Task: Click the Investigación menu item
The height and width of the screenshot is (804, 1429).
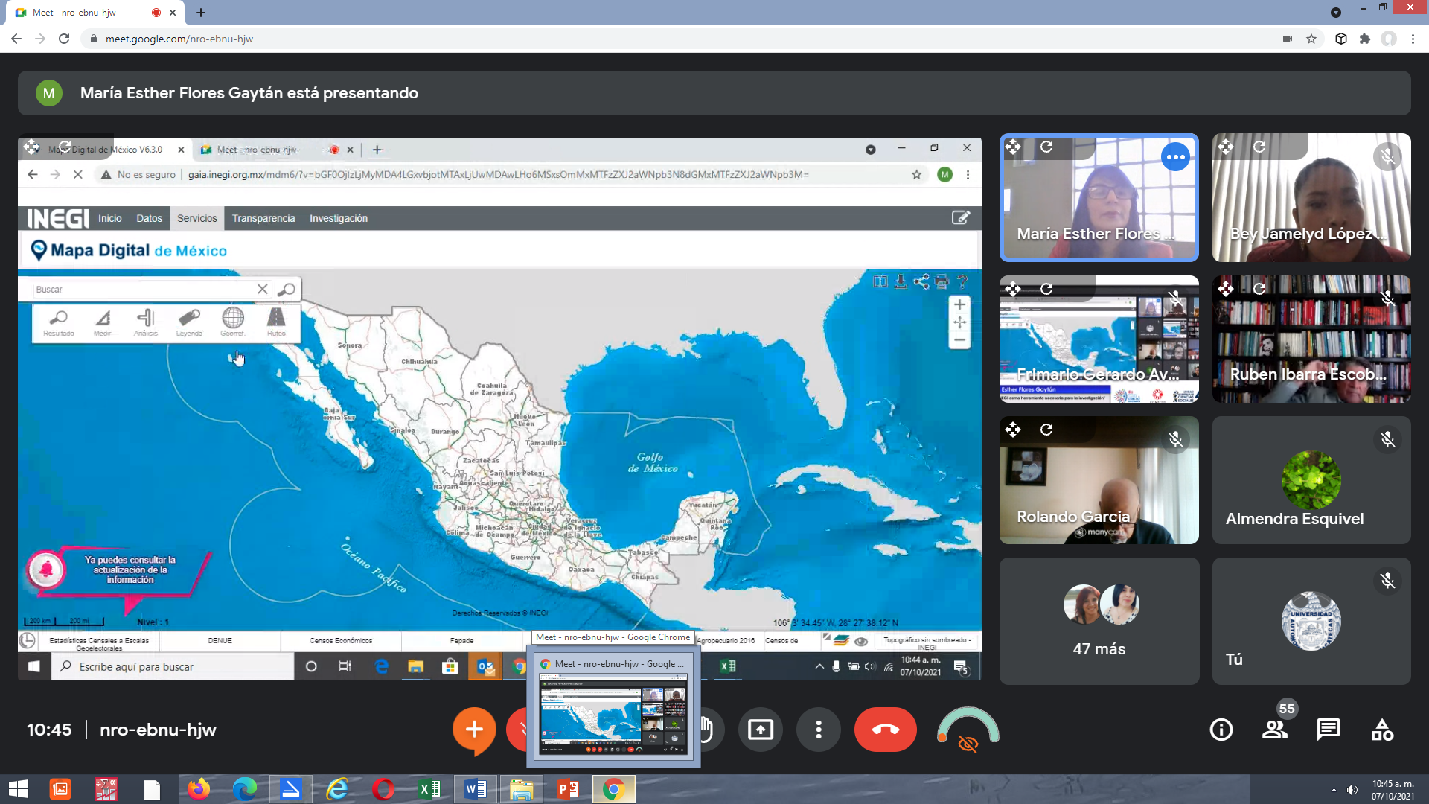Action: click(x=338, y=217)
